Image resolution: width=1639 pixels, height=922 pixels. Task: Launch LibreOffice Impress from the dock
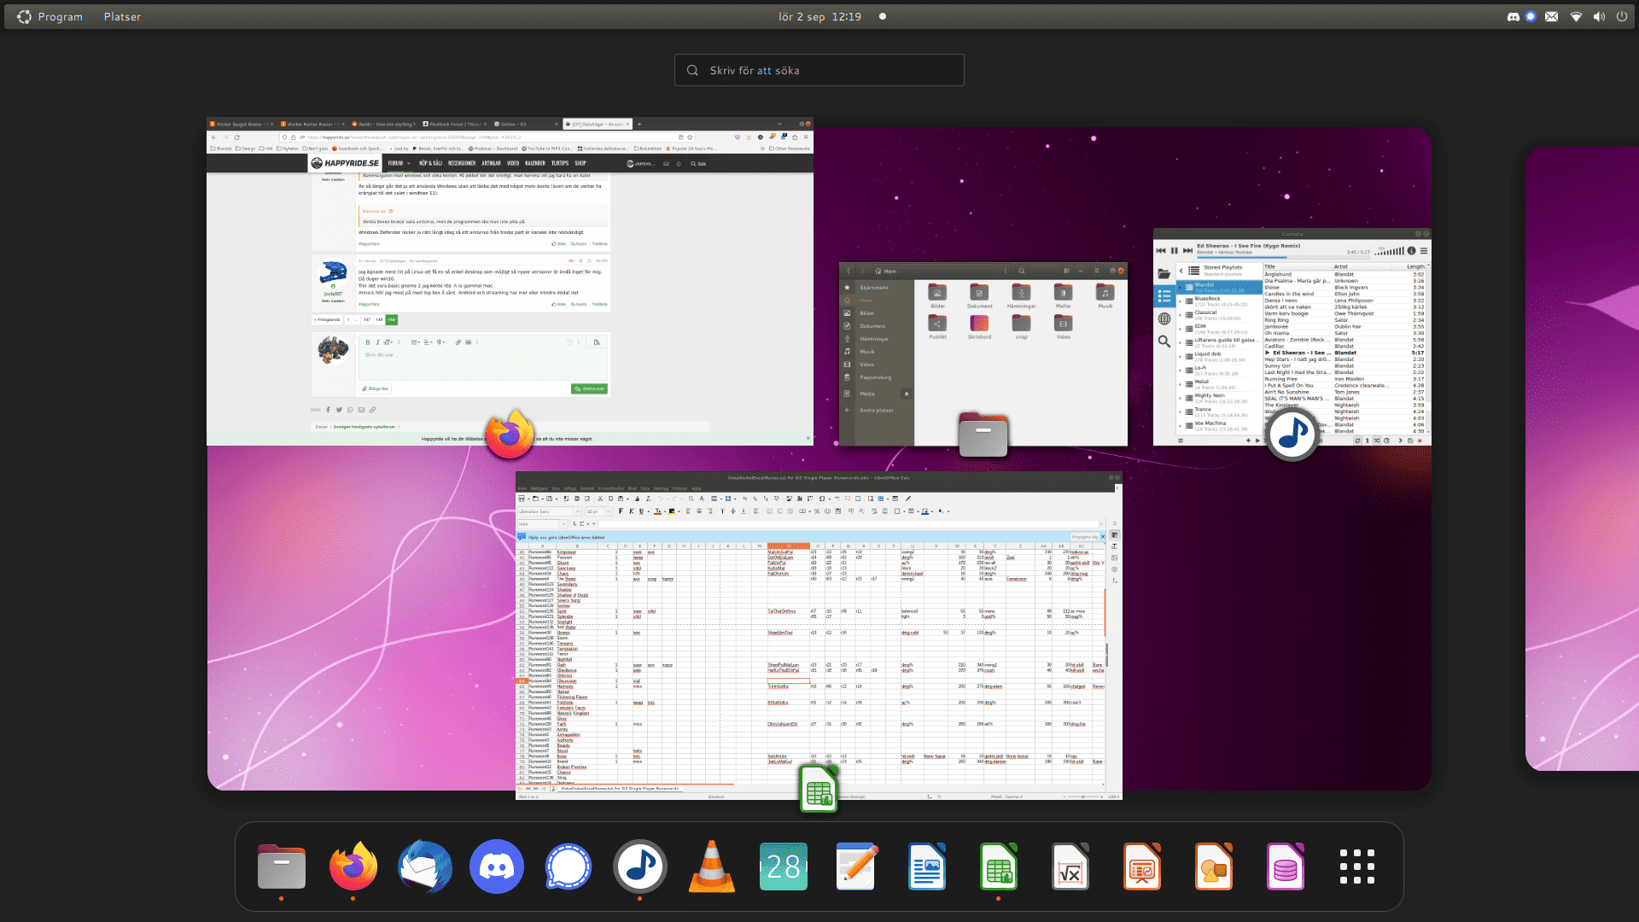[x=1142, y=867]
